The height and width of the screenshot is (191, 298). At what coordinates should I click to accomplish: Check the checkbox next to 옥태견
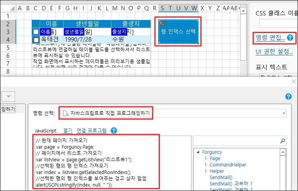click(36, 40)
